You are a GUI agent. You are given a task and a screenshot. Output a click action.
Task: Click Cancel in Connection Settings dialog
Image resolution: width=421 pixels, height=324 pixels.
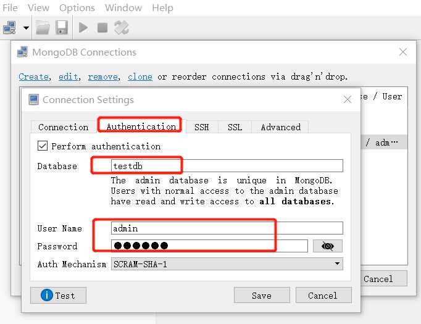point(323,295)
